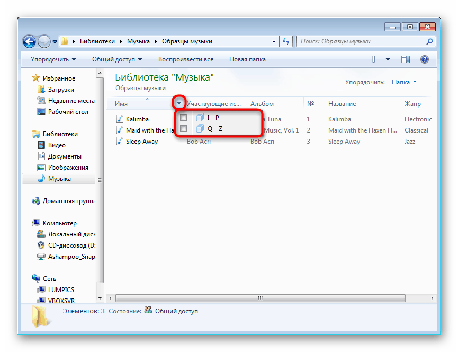458x352 pixels.
Task: Open Загрузки in sidebar
Action: [61, 90]
